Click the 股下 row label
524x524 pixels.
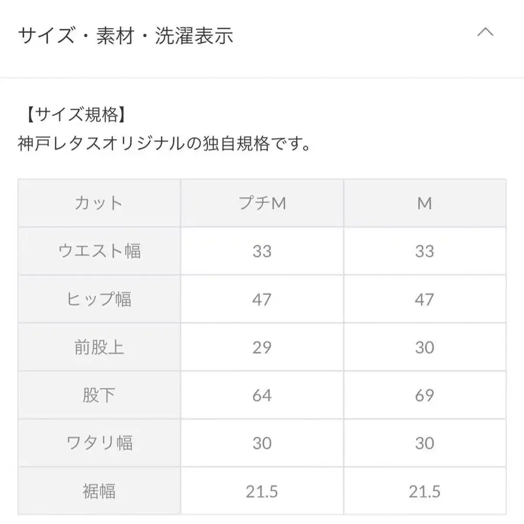coord(99,395)
